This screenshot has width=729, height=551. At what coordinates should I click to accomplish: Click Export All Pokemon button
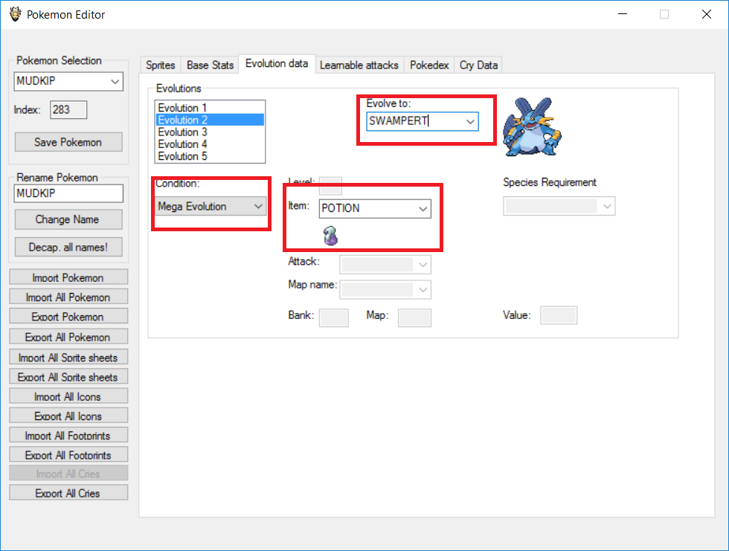point(68,337)
